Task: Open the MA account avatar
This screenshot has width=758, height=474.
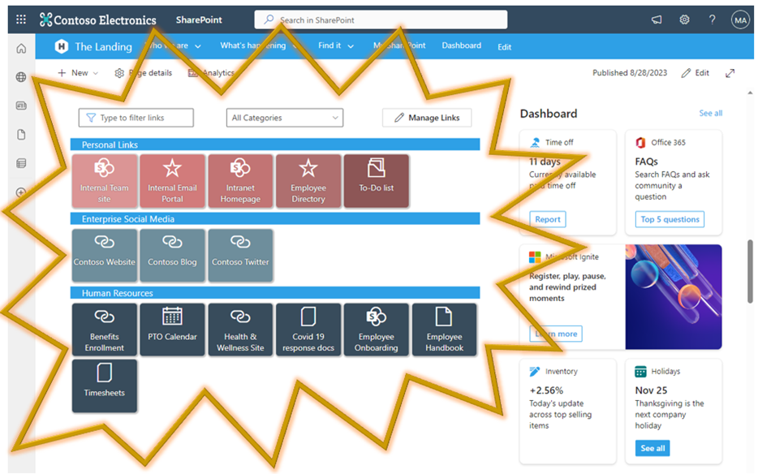Action: pos(740,19)
